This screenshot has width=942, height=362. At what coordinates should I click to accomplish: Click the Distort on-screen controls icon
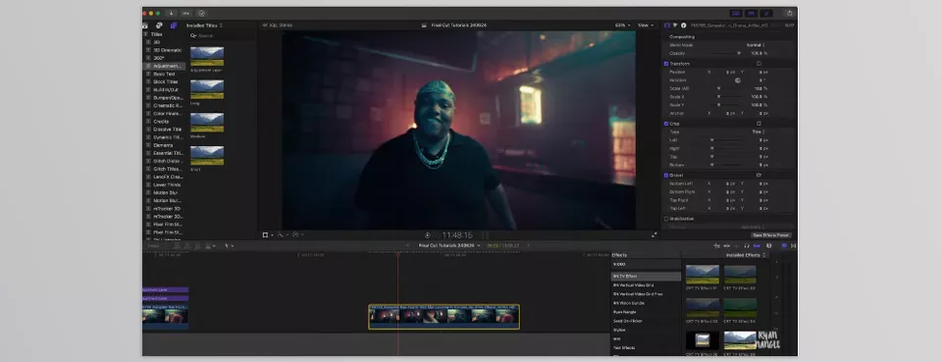tap(759, 175)
